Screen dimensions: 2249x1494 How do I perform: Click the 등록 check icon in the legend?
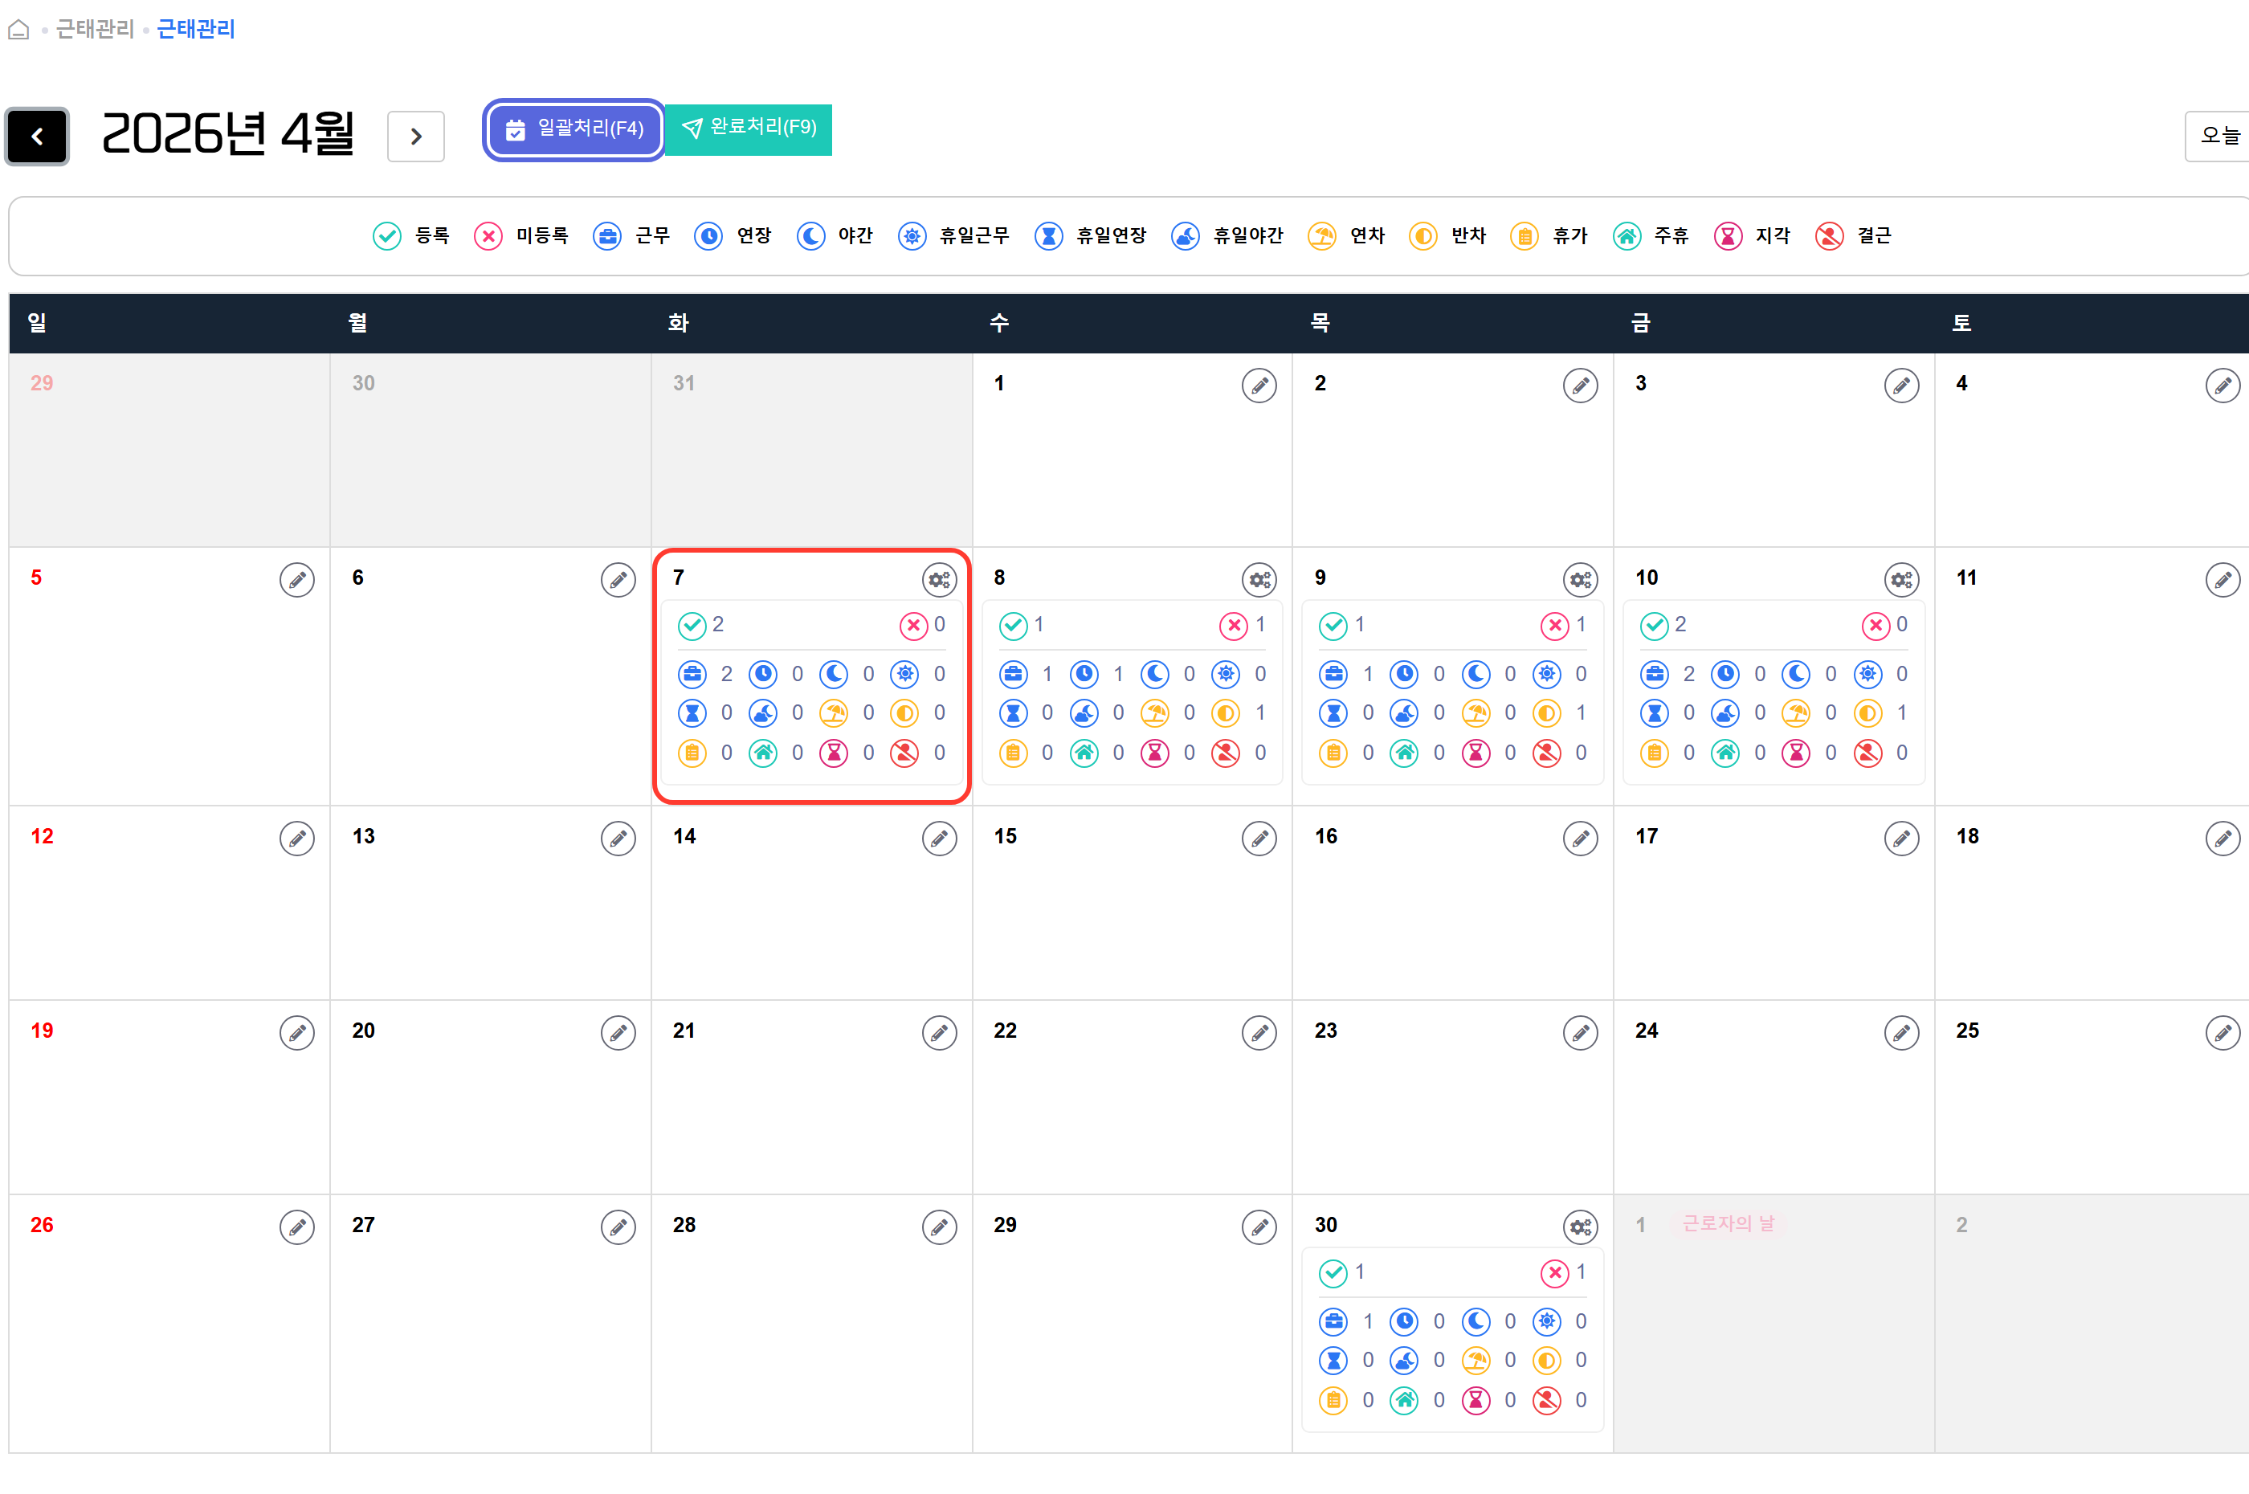(386, 236)
